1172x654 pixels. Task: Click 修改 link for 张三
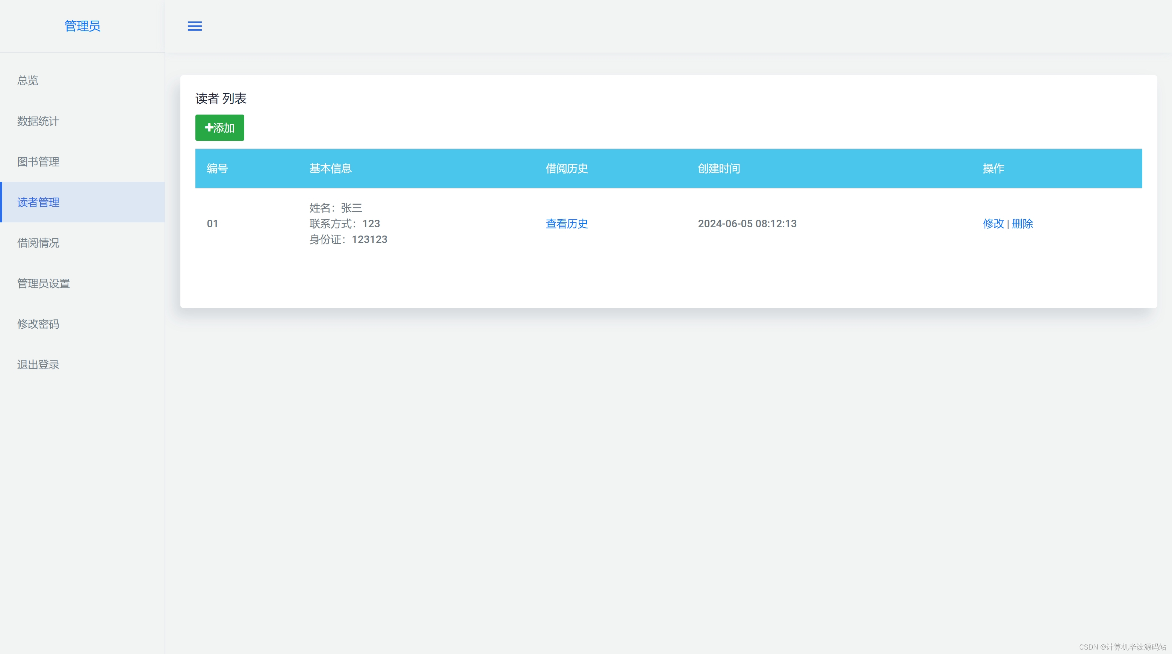point(993,224)
